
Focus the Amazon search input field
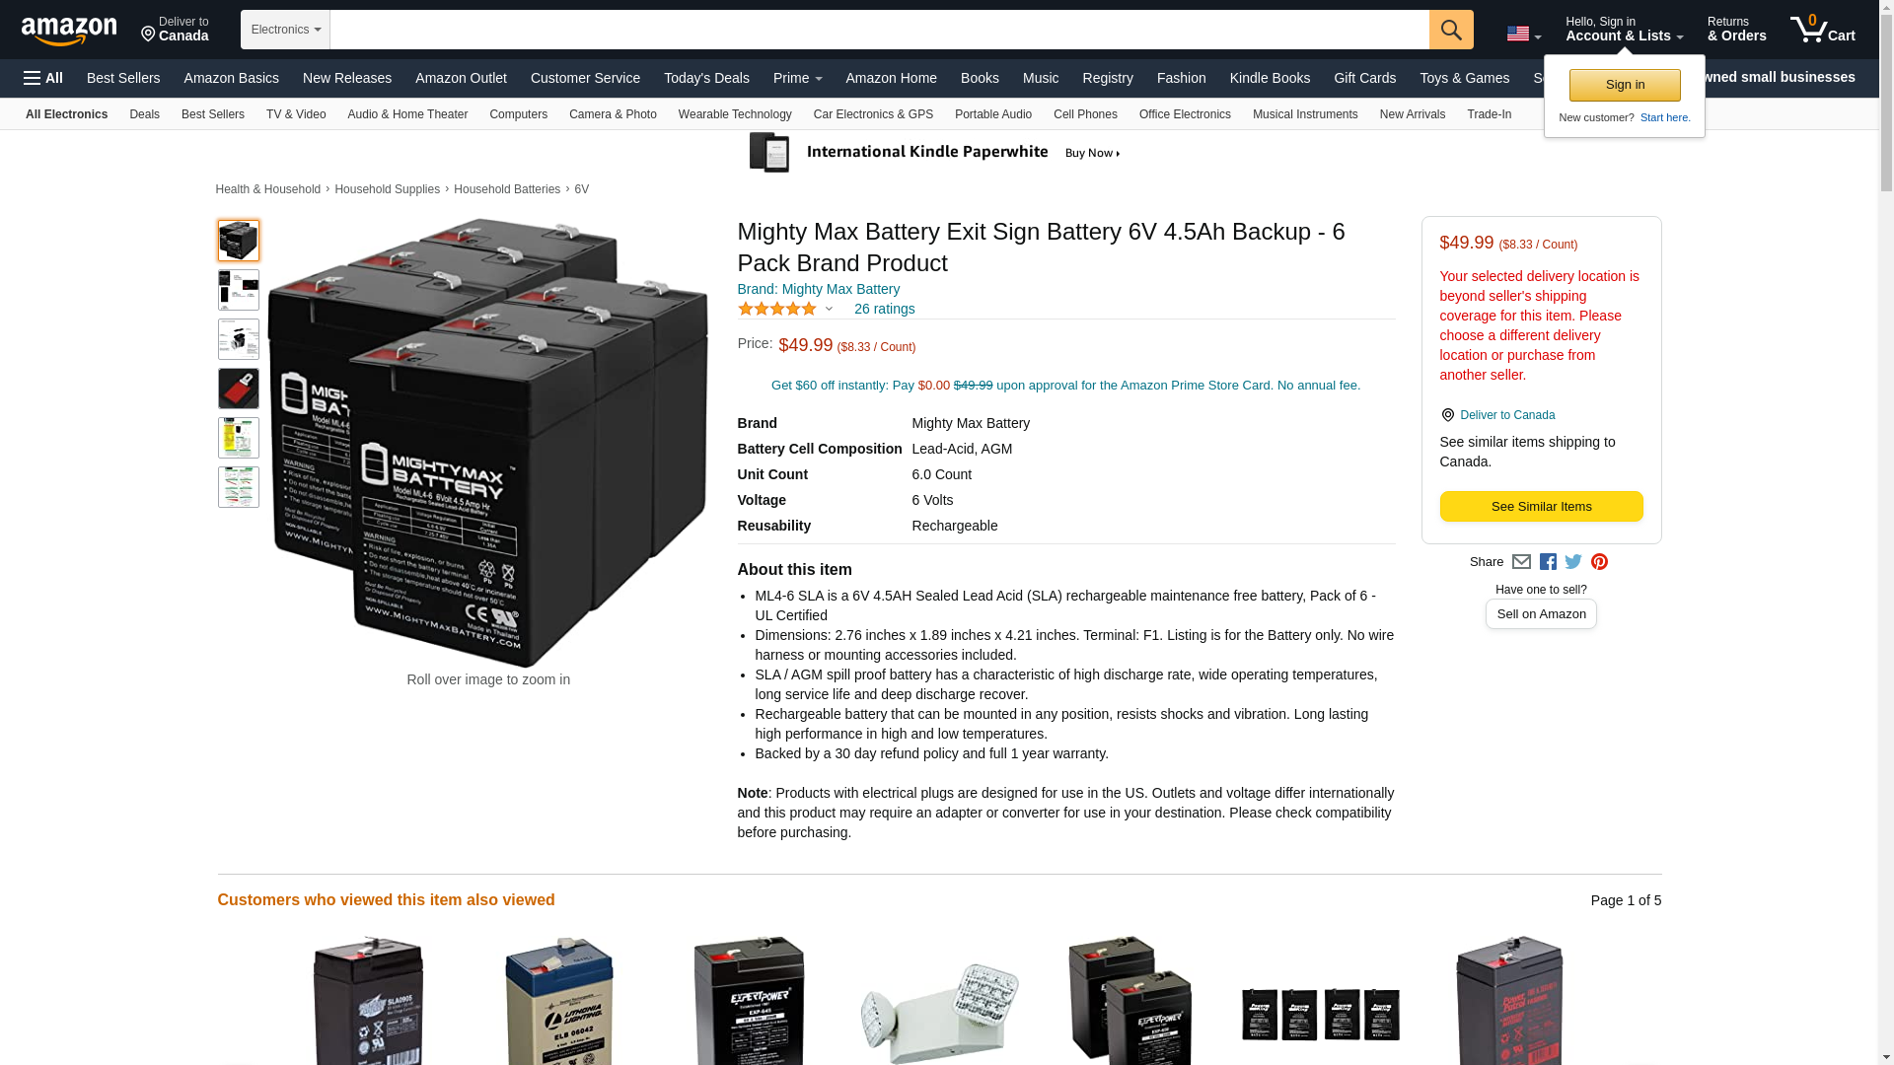click(x=879, y=30)
